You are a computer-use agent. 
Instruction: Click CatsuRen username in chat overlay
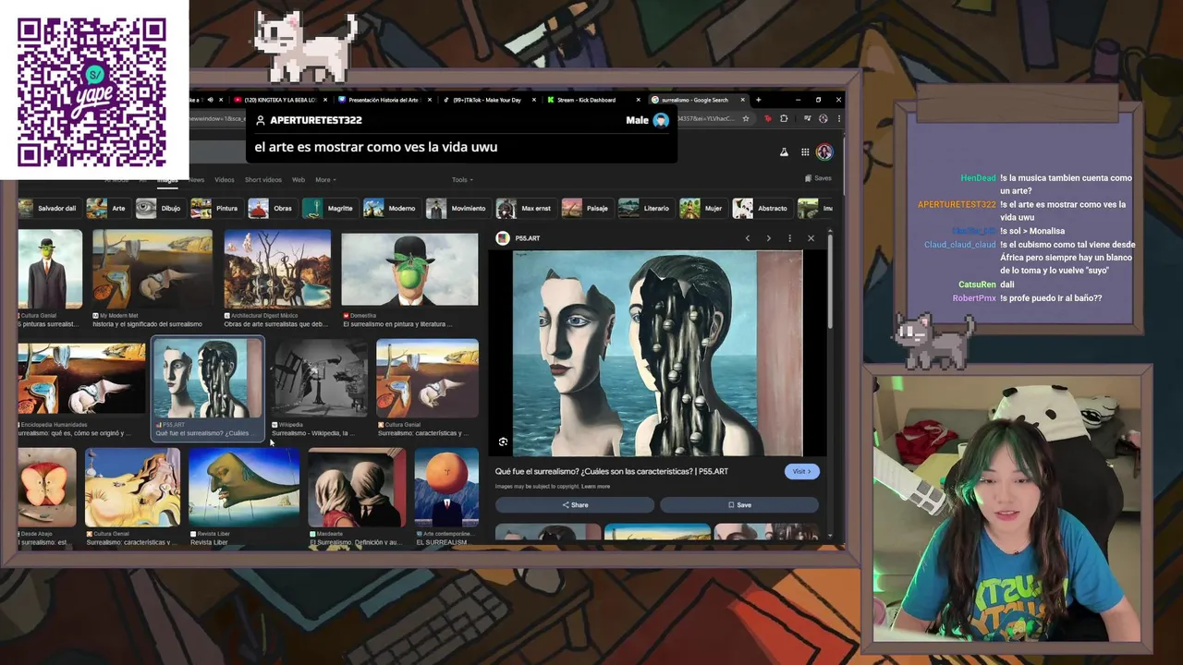click(977, 284)
